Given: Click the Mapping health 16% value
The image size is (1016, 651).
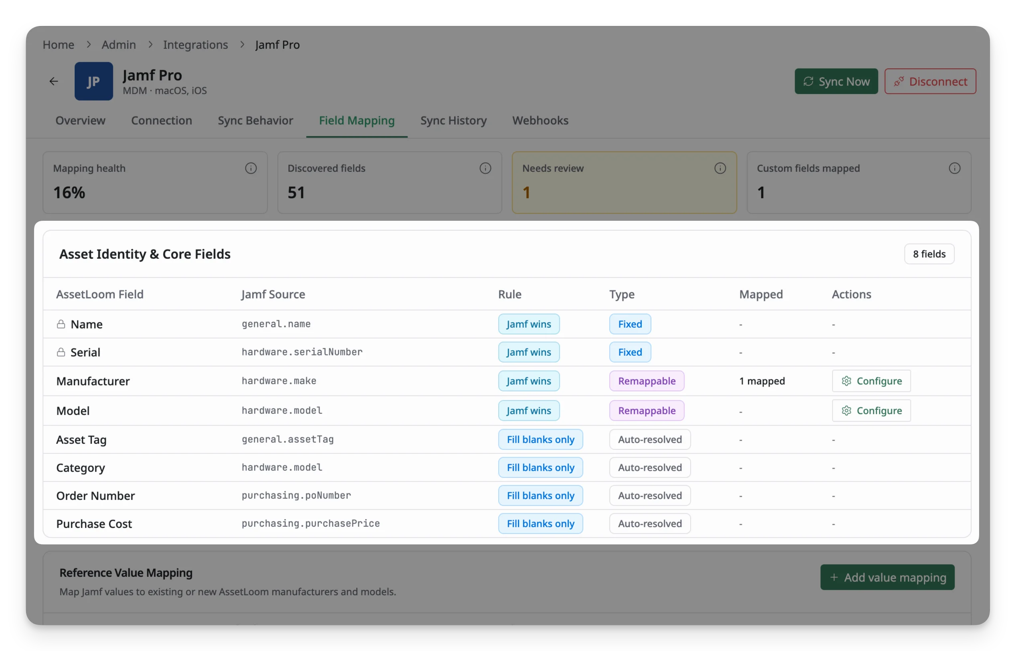Looking at the screenshot, I should pyautogui.click(x=69, y=193).
